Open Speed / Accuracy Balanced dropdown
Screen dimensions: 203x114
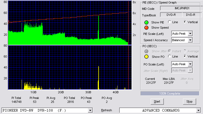click(x=190, y=40)
